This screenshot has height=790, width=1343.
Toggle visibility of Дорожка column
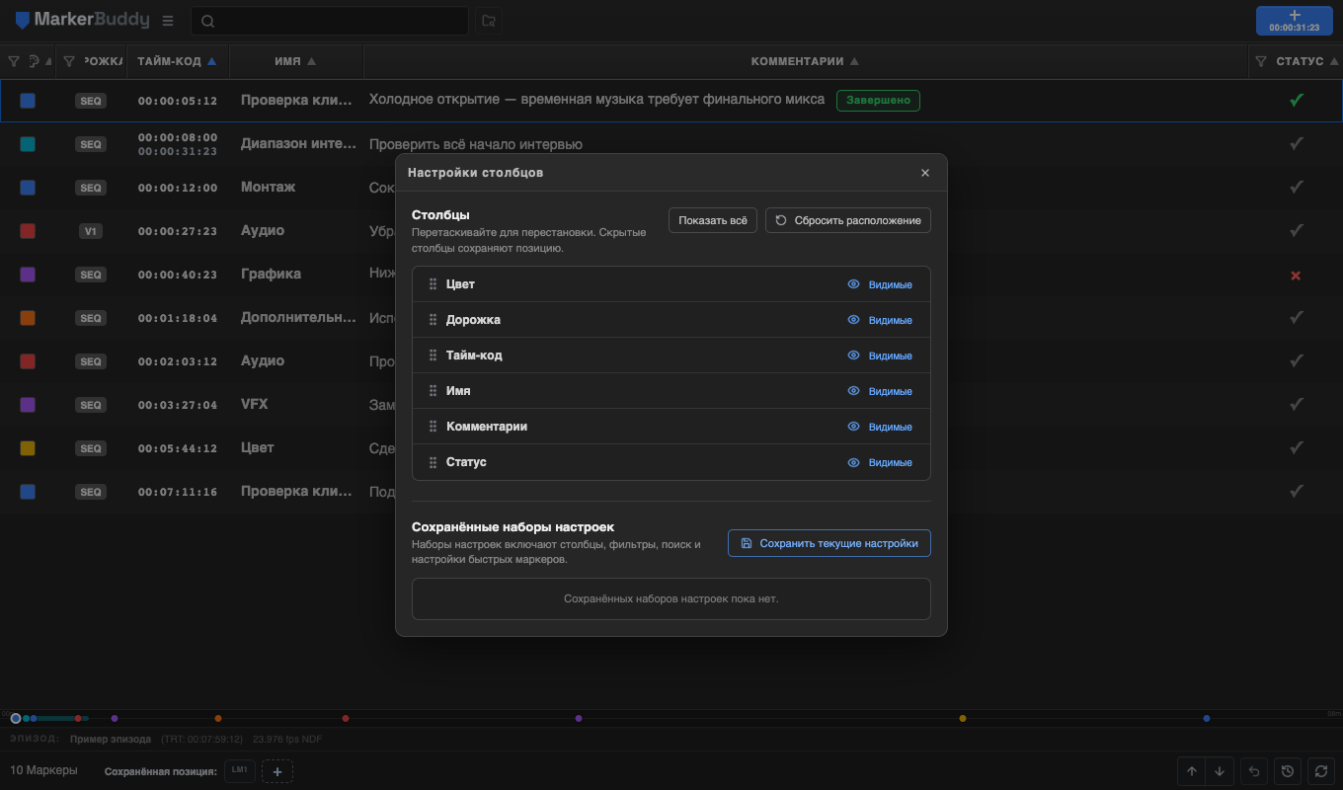pos(880,320)
